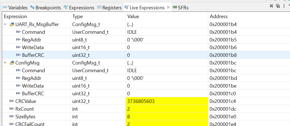
Task: Select the yellow CRCValue value cell
Action: 166,101
